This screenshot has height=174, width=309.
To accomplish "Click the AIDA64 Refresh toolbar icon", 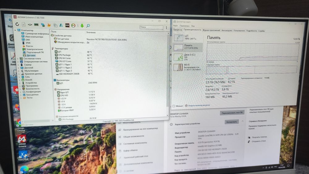I will [17, 24].
